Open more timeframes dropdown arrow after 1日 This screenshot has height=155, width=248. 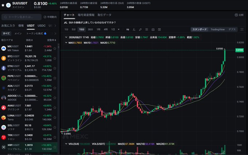coord(119,30)
